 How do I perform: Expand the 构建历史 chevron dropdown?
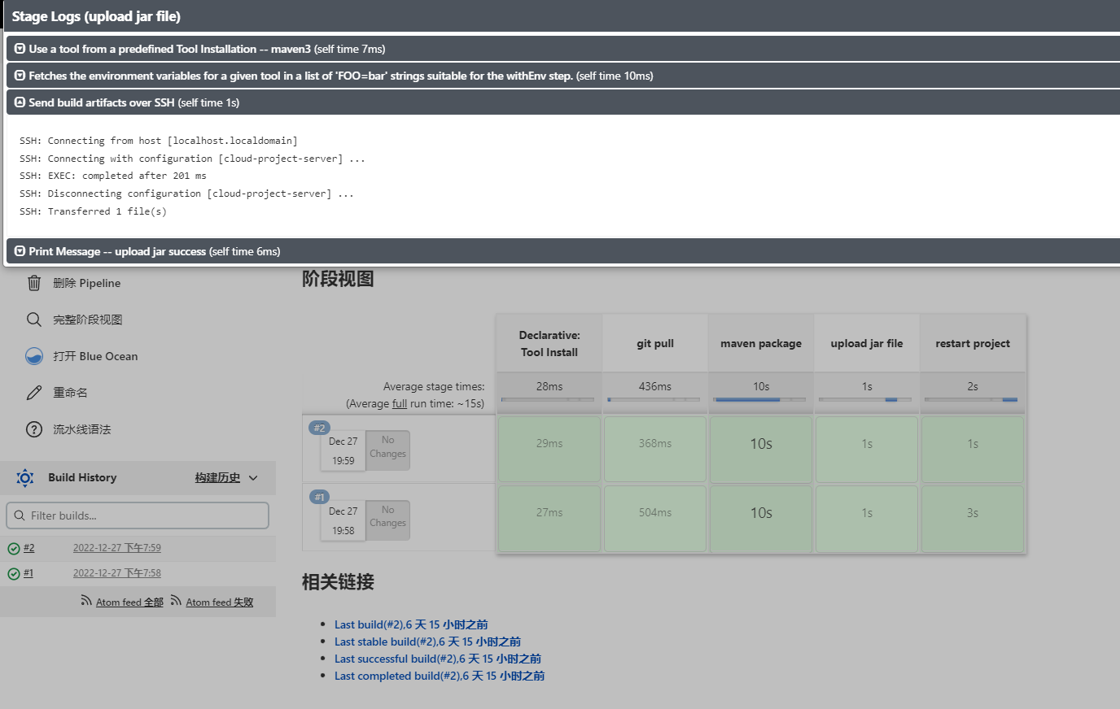click(253, 478)
